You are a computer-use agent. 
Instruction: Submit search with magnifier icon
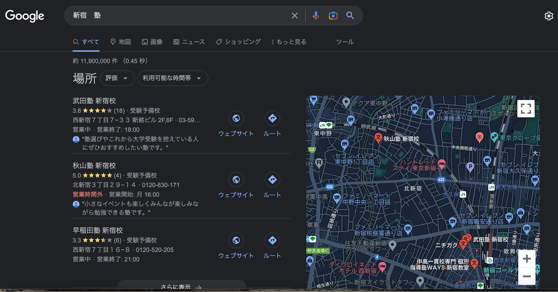click(350, 16)
